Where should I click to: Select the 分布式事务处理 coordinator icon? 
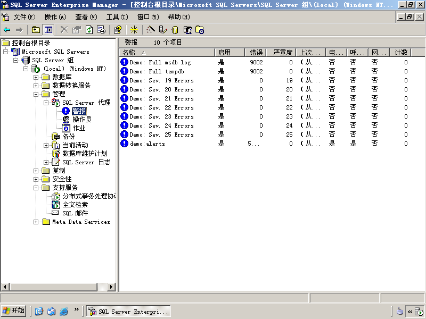[x=56, y=196]
